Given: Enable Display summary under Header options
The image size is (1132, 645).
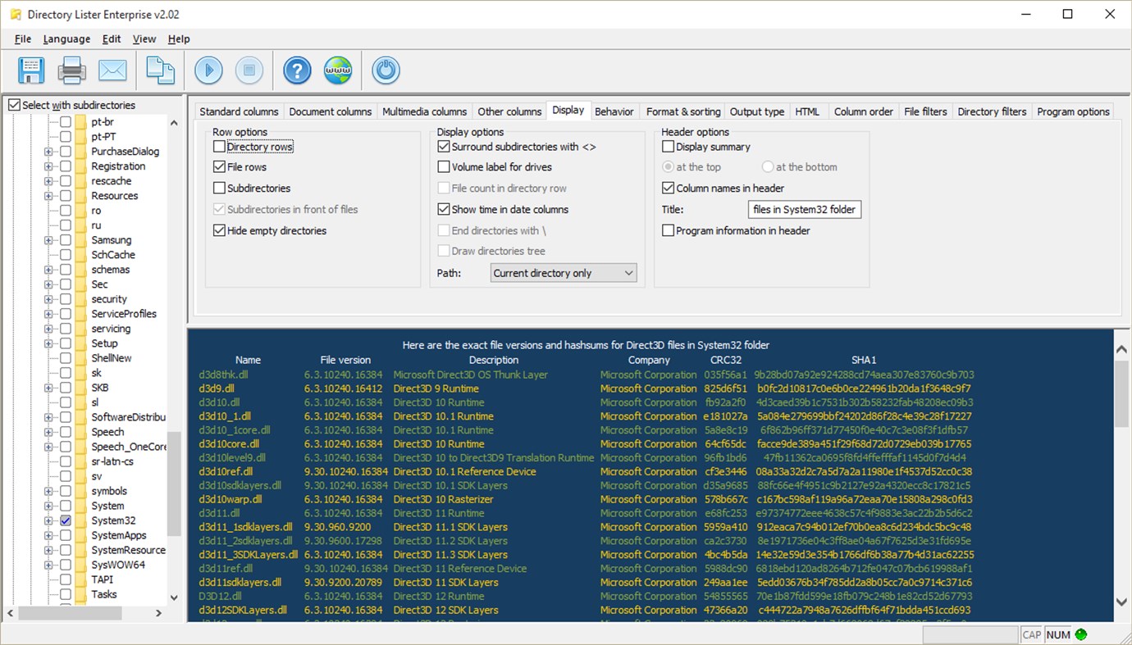Looking at the screenshot, I should (669, 146).
